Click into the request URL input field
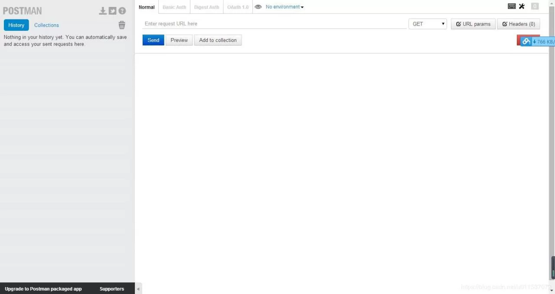Screen dimensions: 555x294 pyautogui.click(x=274, y=24)
